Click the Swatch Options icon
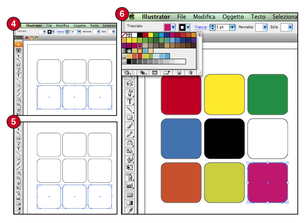This screenshot has width=305, height=223. [155, 72]
